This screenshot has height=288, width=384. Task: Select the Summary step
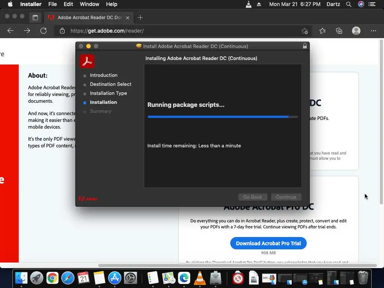(100, 111)
